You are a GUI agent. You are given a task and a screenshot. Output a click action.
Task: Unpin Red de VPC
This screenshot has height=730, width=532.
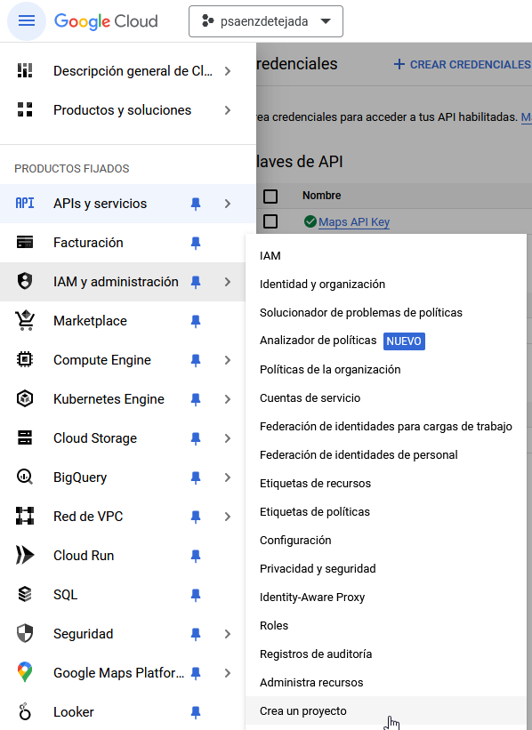(x=196, y=517)
